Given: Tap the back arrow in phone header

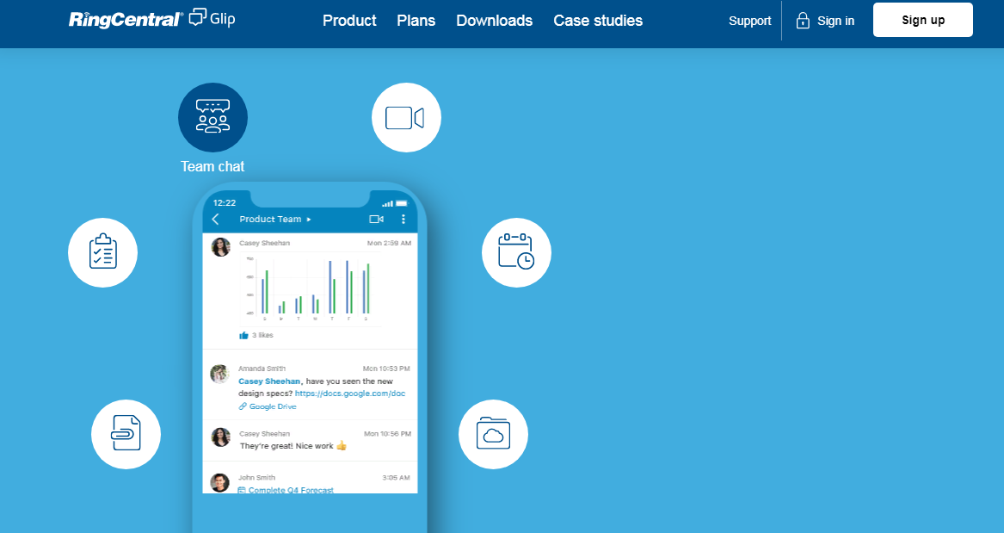Looking at the screenshot, I should tap(216, 219).
